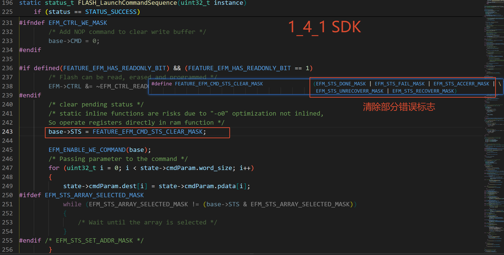
Task: Click gutter line number 245
Action: coord(7,150)
